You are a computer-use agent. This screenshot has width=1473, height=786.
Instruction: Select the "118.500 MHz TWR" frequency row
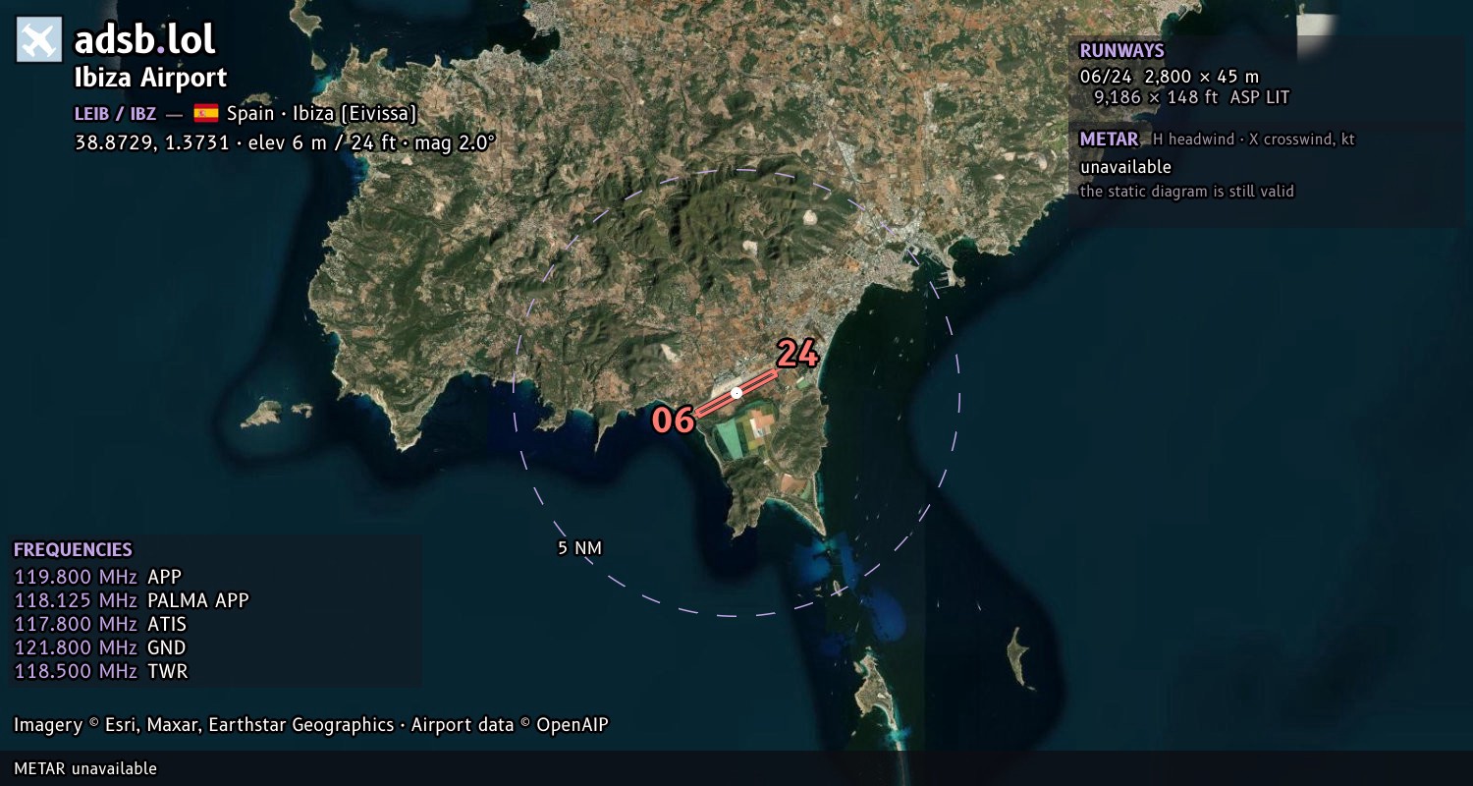click(x=101, y=671)
